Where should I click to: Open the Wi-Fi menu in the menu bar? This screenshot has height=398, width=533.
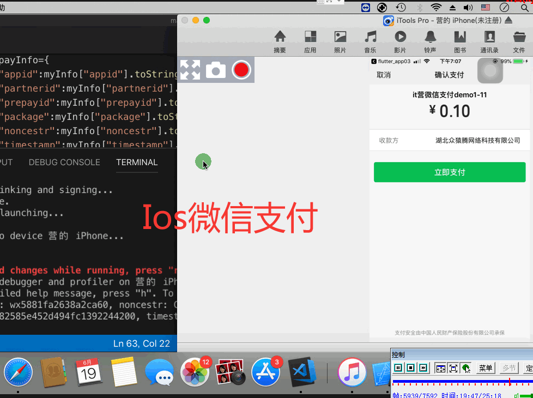(x=436, y=8)
